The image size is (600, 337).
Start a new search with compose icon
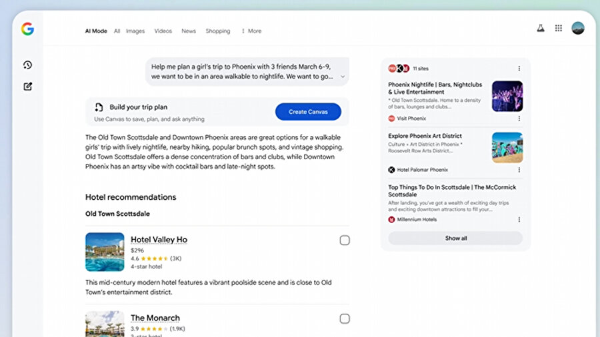27,86
